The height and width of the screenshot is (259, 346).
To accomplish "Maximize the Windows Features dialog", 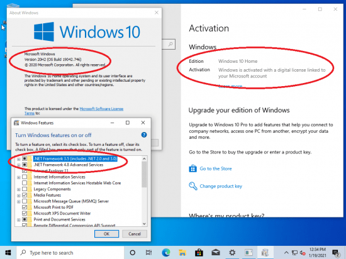I will tap(128, 123).
